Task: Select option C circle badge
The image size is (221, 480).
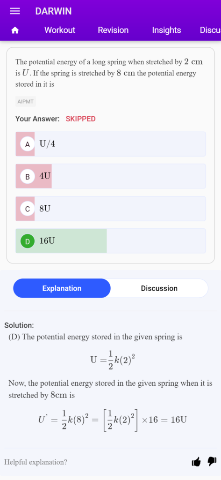Action: click(x=28, y=209)
